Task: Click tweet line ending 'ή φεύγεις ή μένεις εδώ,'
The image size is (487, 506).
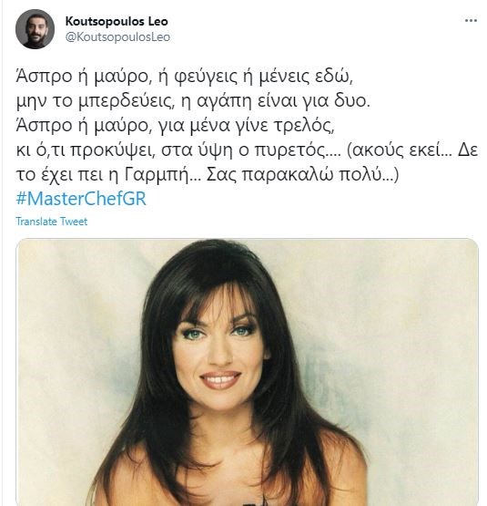Action: (185, 77)
